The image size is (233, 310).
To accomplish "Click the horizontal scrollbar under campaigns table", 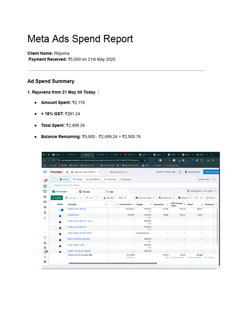I will (113, 263).
